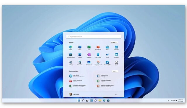187x108 pixels.
Task: Open the Mail app
Action: (107, 48)
